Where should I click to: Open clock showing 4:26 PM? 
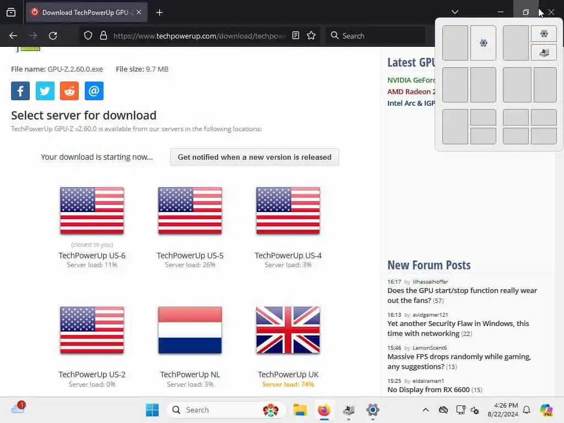pyautogui.click(x=503, y=410)
